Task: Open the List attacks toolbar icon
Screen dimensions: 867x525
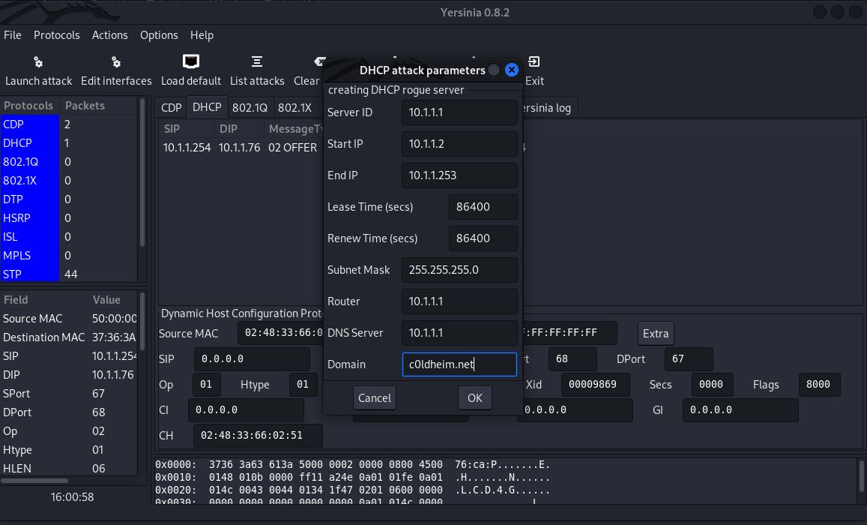Action: tap(257, 62)
